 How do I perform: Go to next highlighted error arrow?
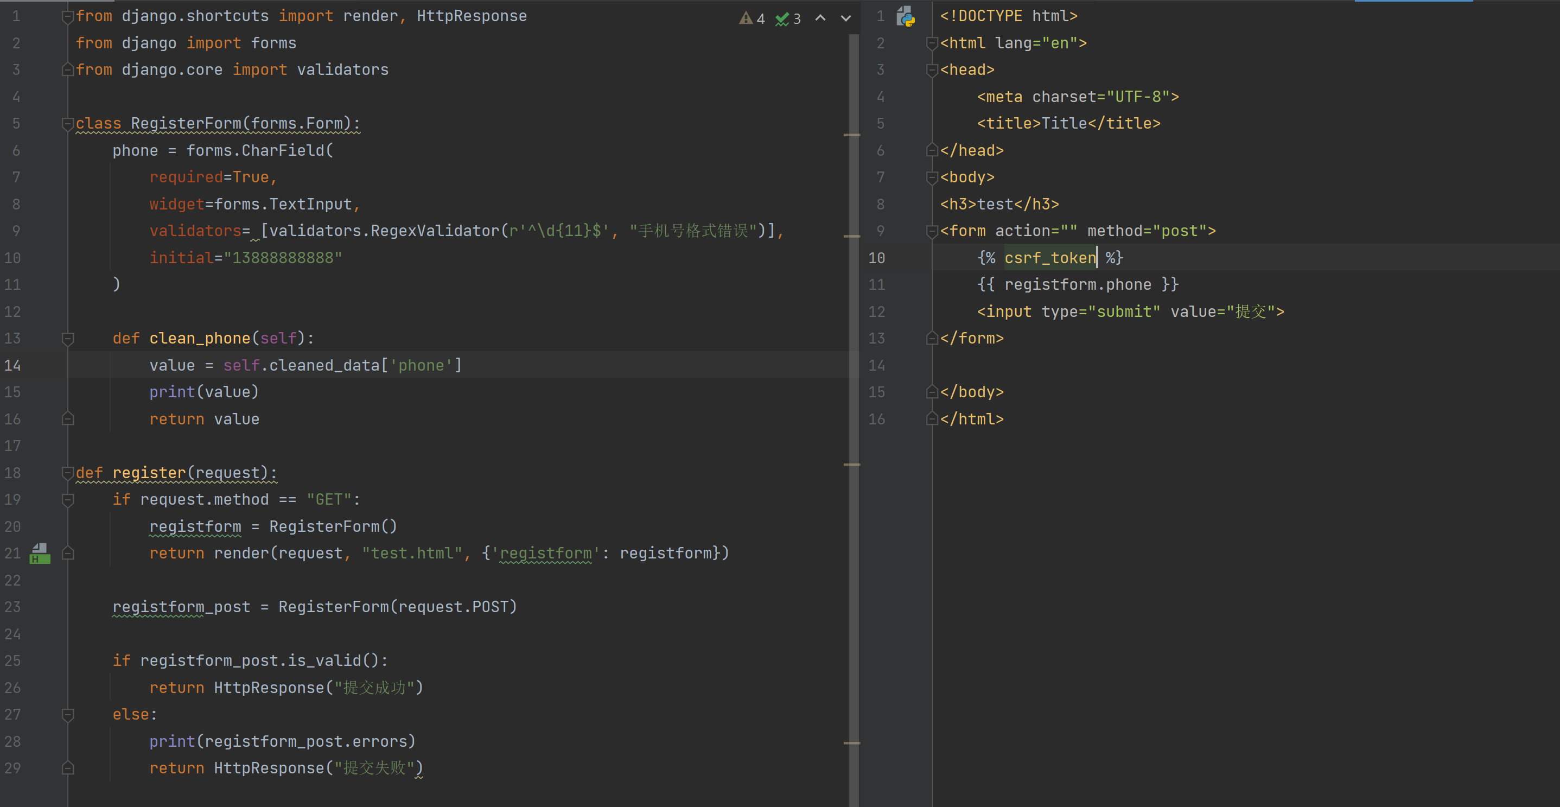click(845, 18)
